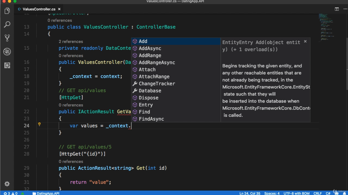Image resolution: width=348 pixels, height=195 pixels.
Task: Change language mode via C# entry
Action: (x=328, y=193)
